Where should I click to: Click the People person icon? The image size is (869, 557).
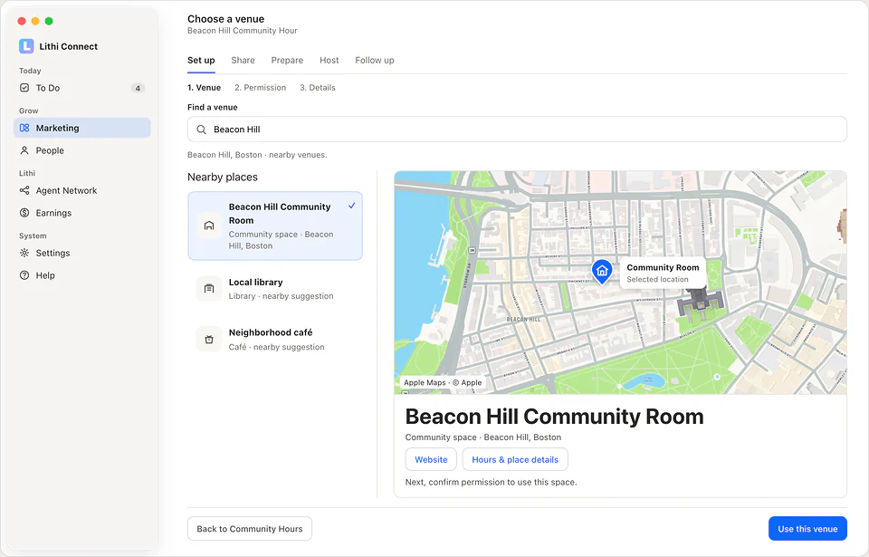click(x=24, y=150)
